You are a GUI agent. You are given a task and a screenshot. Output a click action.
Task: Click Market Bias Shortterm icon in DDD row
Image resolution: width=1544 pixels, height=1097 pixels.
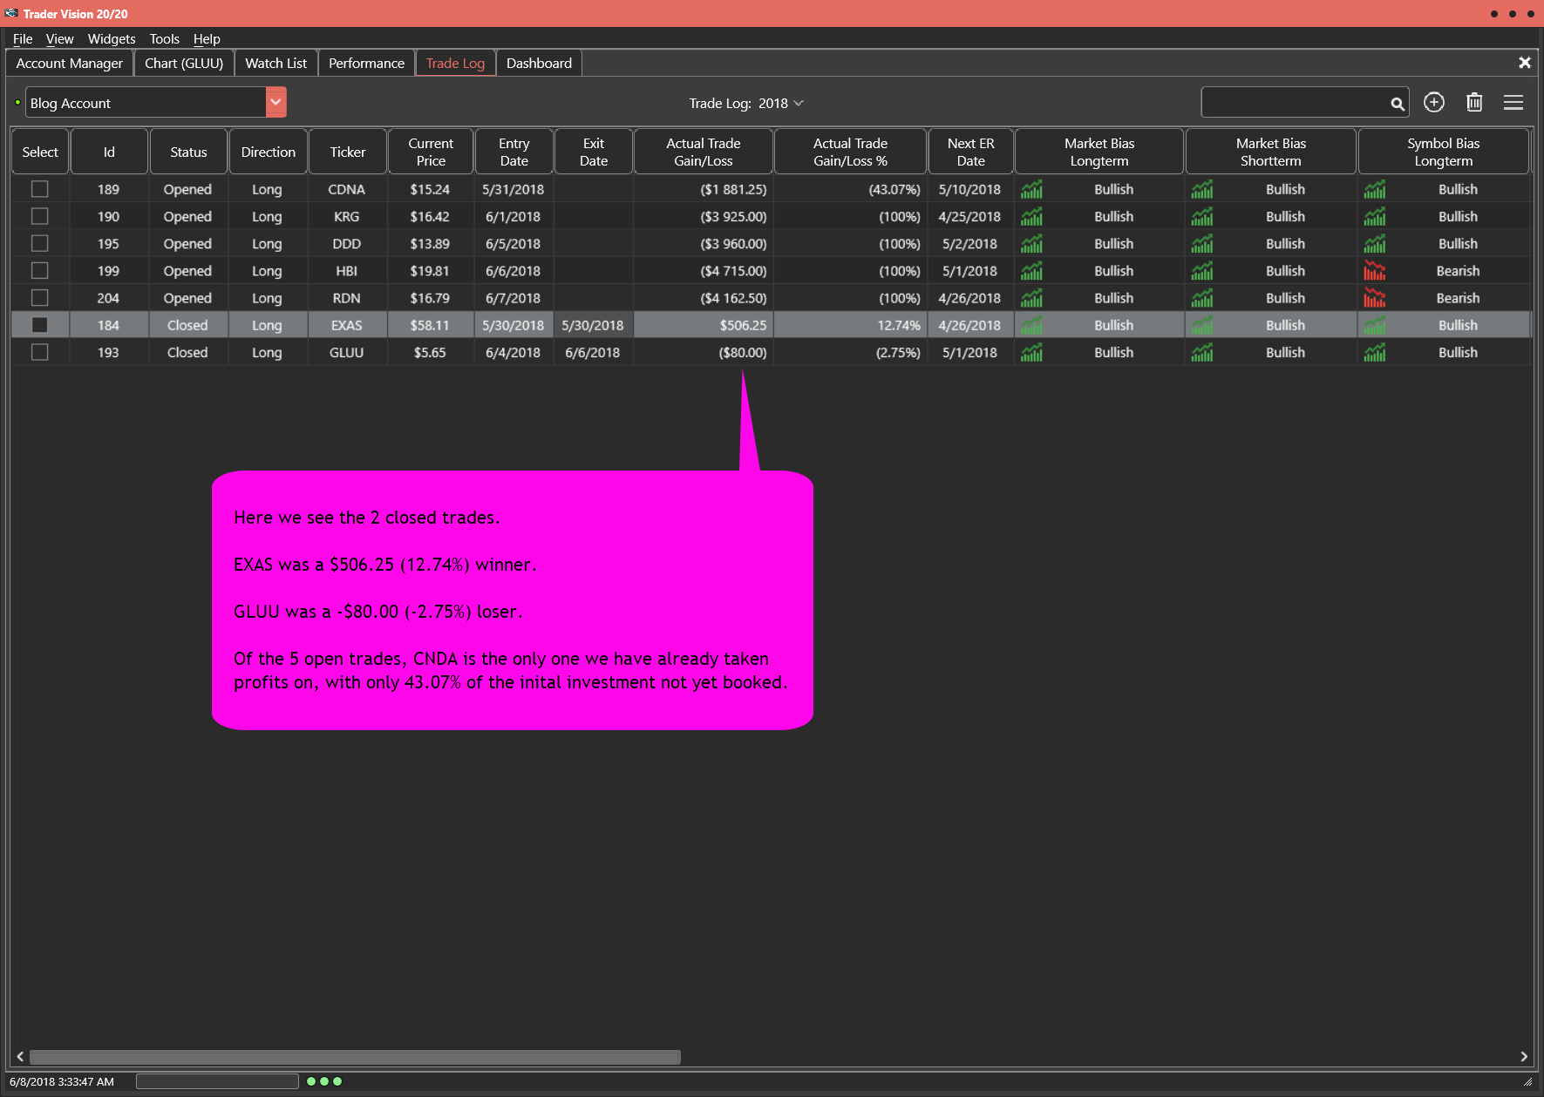(1202, 244)
